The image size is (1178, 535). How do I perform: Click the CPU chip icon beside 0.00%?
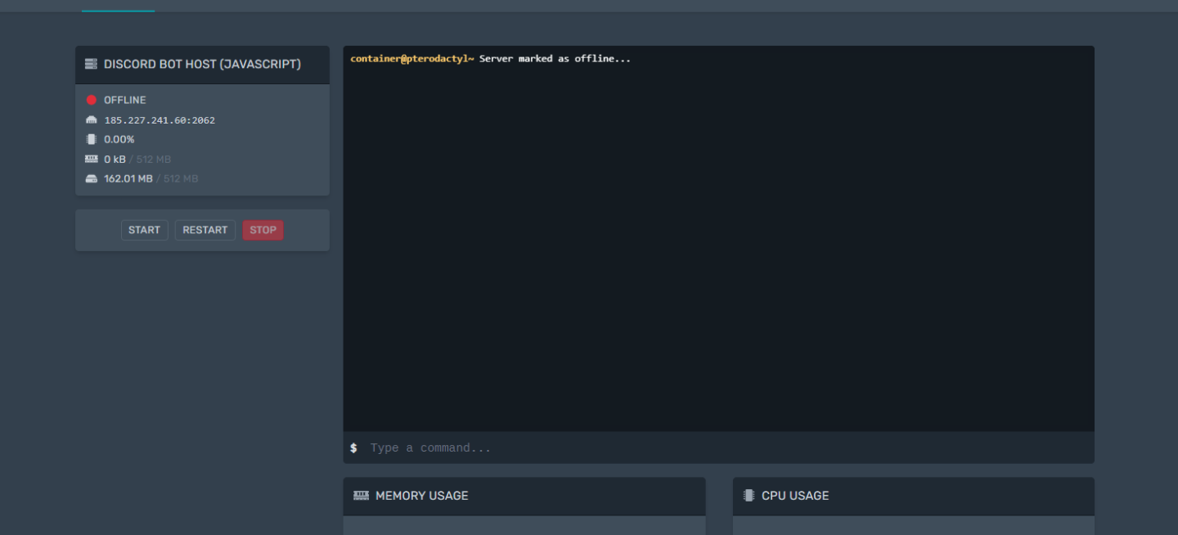coord(92,139)
